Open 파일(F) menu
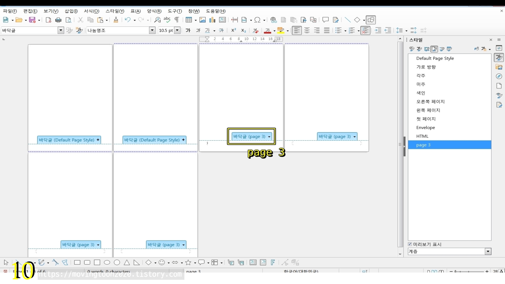 (x=10, y=11)
